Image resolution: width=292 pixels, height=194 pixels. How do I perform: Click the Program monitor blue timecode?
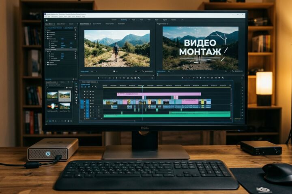(161, 71)
